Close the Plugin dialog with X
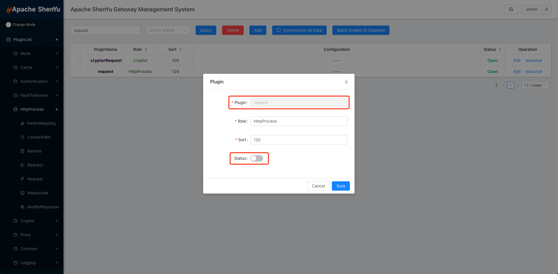This screenshot has height=274, width=558. click(x=346, y=82)
